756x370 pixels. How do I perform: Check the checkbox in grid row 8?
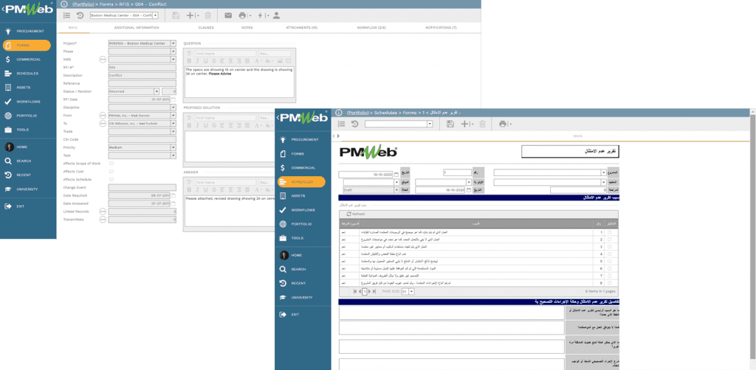click(x=609, y=283)
